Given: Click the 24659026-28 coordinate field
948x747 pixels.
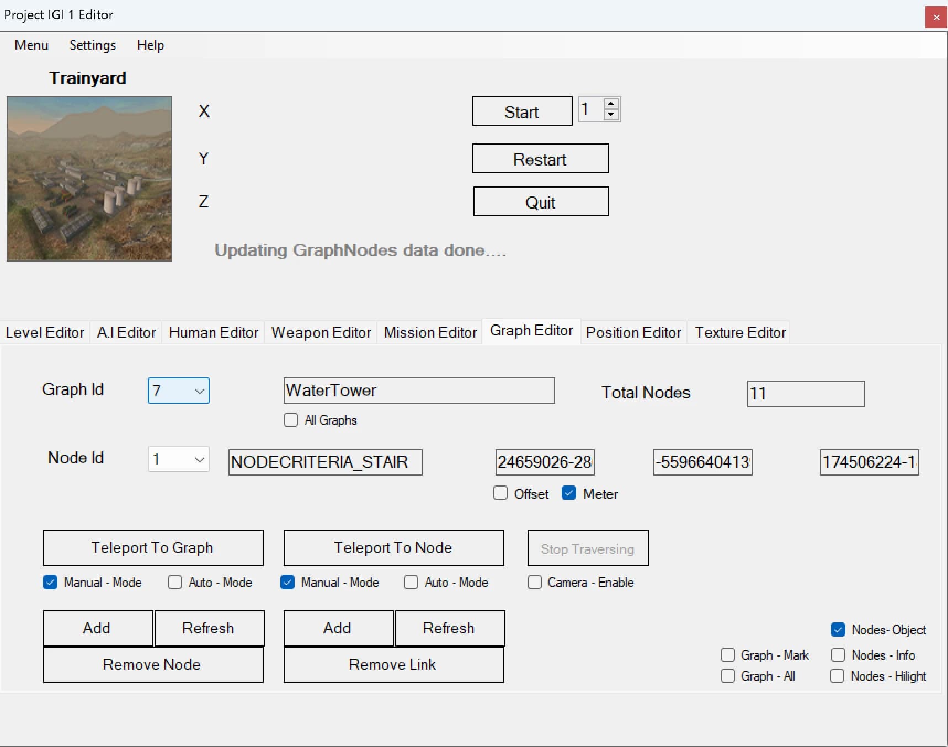Looking at the screenshot, I should pyautogui.click(x=545, y=462).
